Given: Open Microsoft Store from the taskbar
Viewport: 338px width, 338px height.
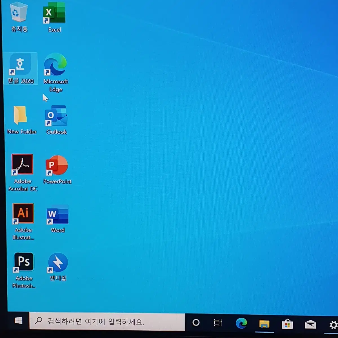Looking at the screenshot, I should coord(287,324).
